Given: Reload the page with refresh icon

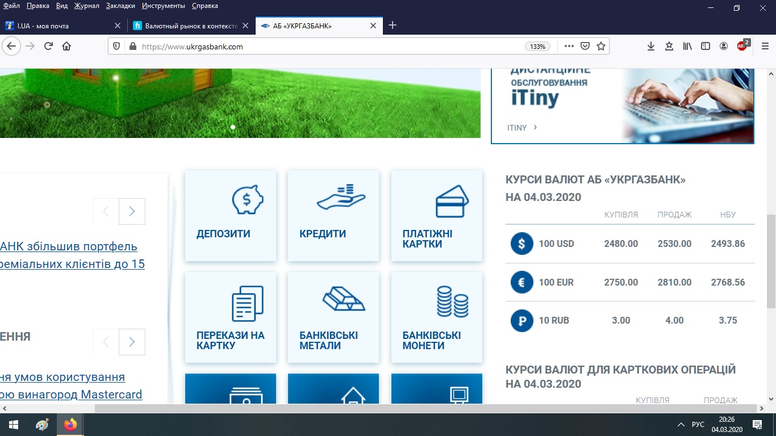Looking at the screenshot, I should (x=48, y=46).
